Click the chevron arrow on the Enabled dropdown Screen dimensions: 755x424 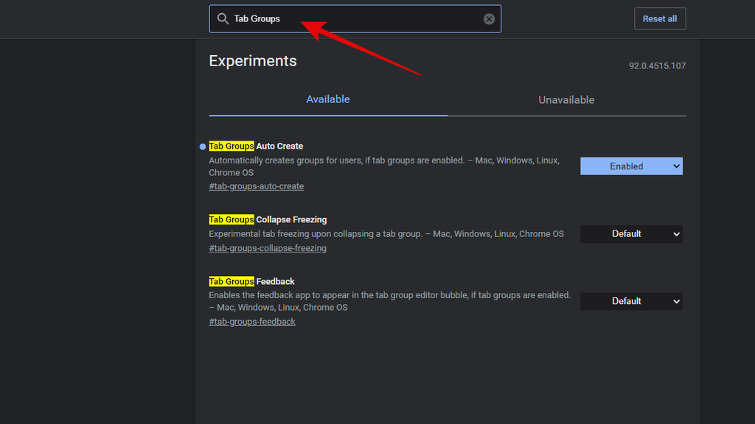coord(676,166)
